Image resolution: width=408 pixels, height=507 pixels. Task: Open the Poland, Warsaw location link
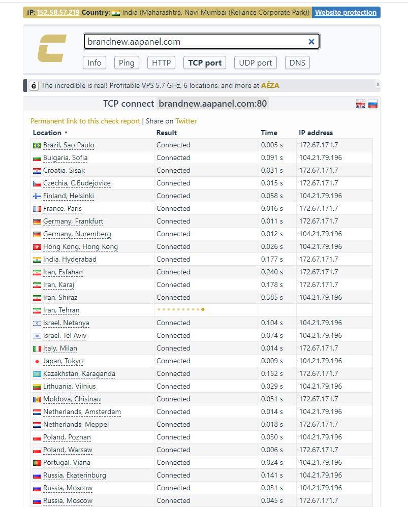pos(68,450)
